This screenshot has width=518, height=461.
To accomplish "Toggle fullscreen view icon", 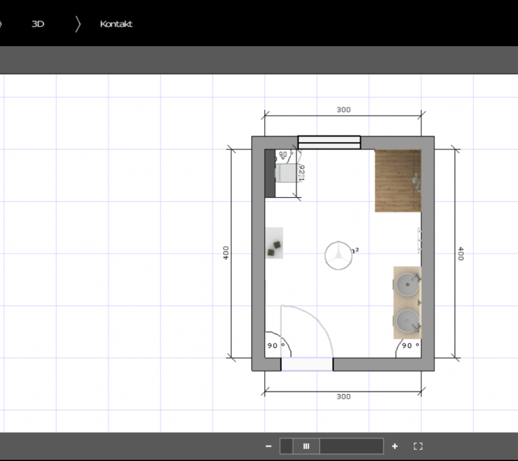I will point(418,446).
